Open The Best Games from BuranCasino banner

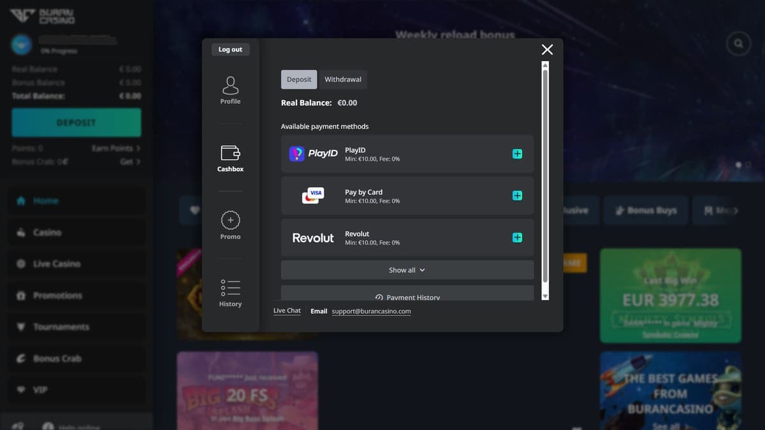coord(671,391)
